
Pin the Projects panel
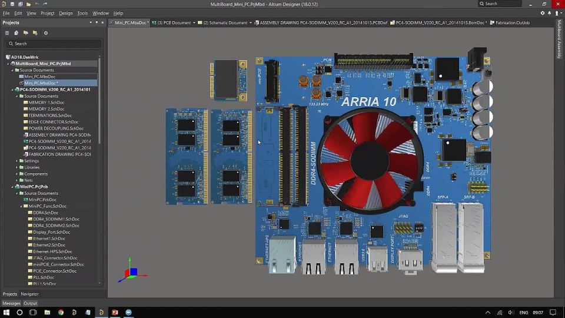tap(97, 22)
